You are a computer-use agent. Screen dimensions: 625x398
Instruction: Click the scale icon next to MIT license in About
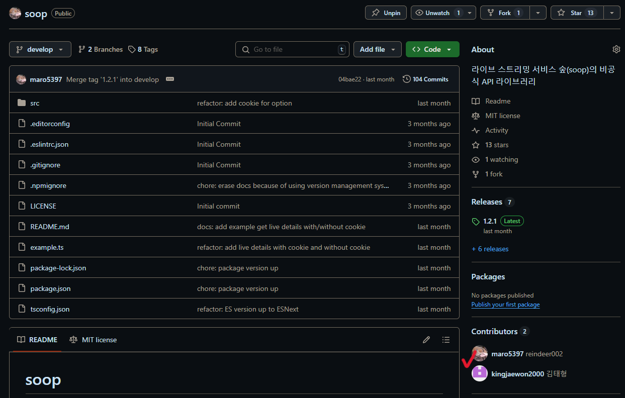tap(476, 116)
